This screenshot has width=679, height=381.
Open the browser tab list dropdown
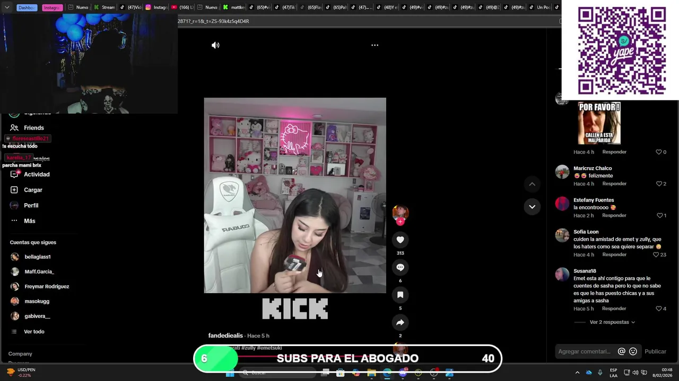[x=7, y=7]
